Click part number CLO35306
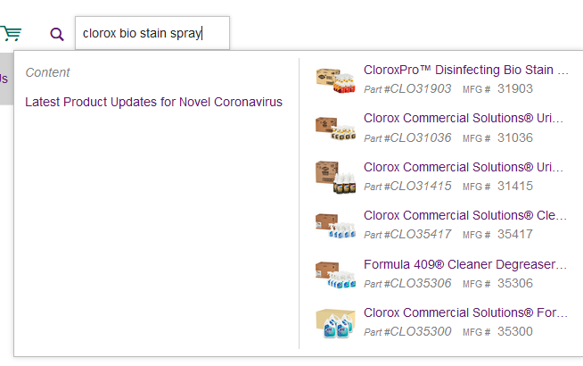Screen dimensions: 583x366 tap(407, 283)
